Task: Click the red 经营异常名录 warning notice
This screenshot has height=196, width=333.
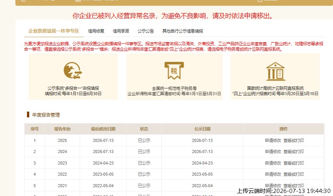Action: point(172,16)
